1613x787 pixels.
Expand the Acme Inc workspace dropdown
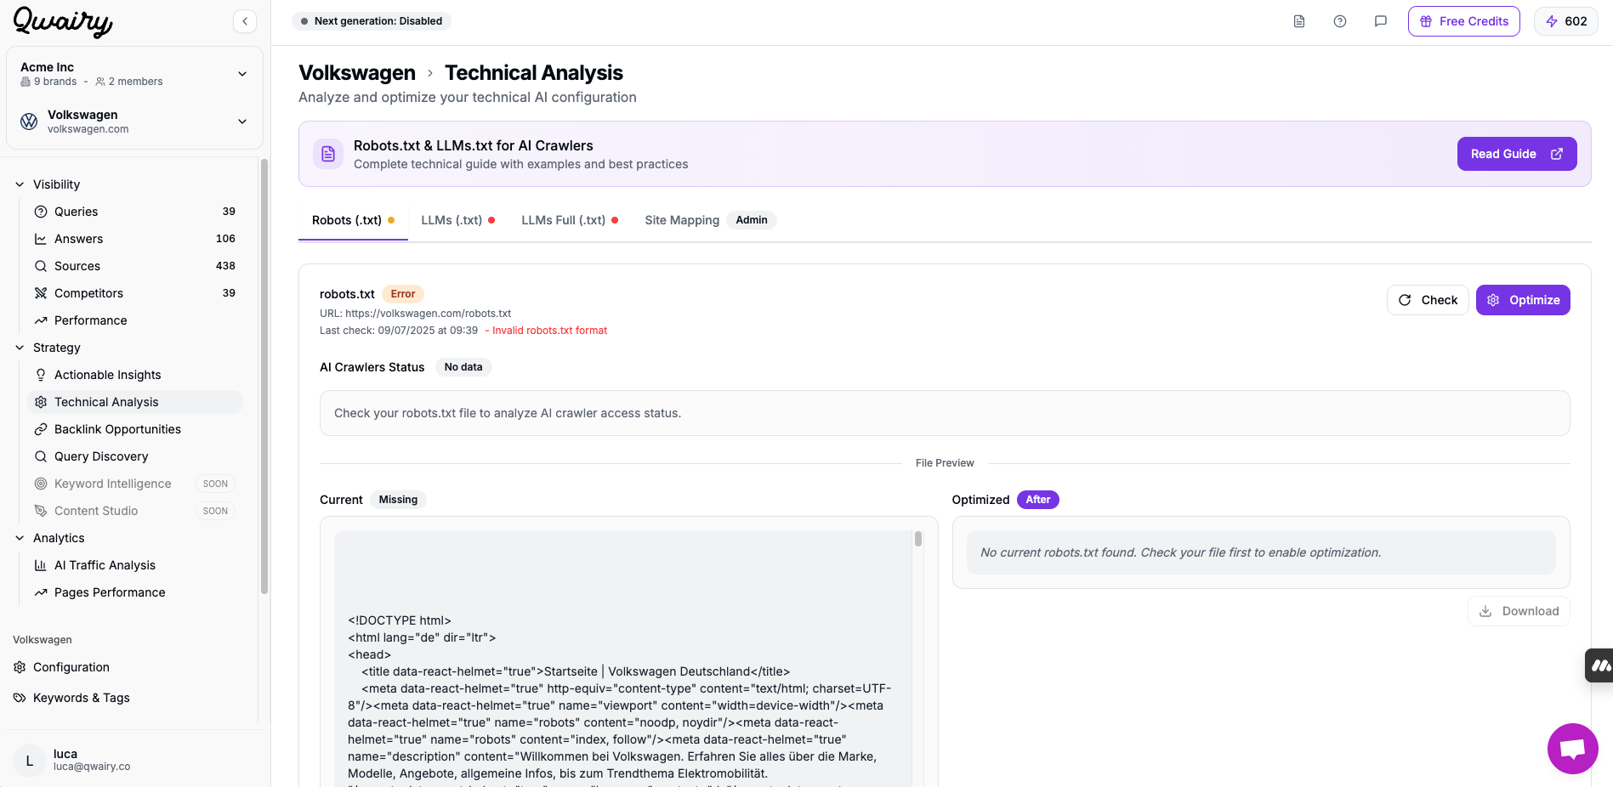pyautogui.click(x=134, y=74)
